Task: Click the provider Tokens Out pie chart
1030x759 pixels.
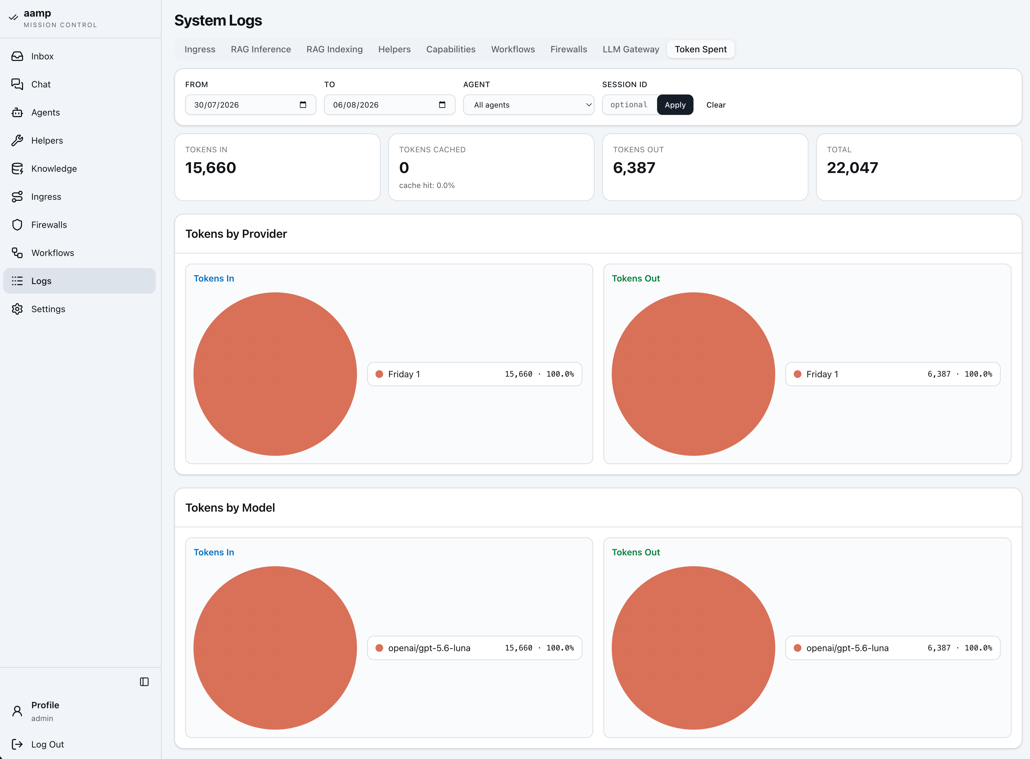Action: pos(693,374)
